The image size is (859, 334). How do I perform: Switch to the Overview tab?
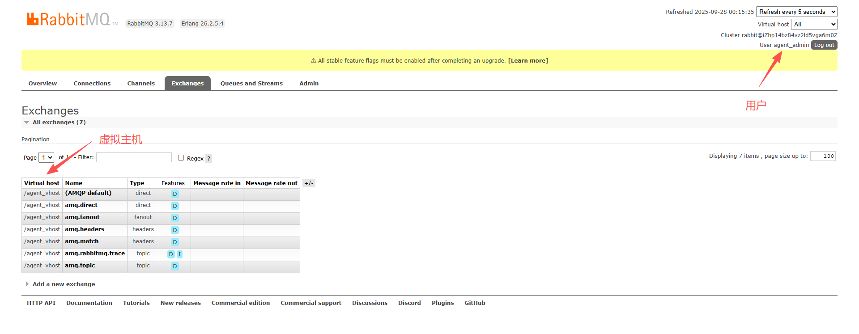click(x=43, y=84)
